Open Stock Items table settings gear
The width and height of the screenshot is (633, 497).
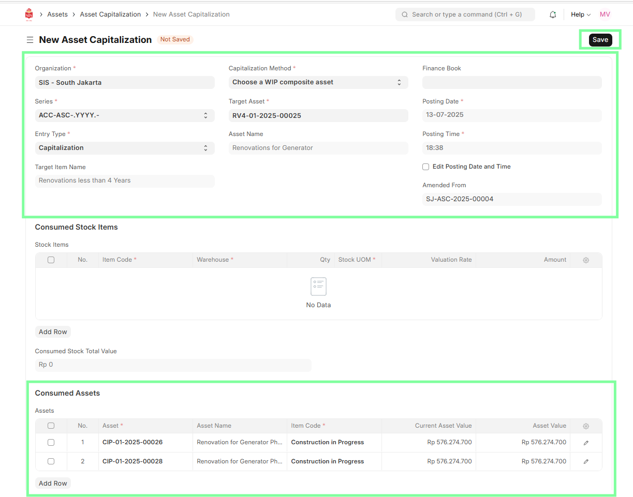point(586,260)
